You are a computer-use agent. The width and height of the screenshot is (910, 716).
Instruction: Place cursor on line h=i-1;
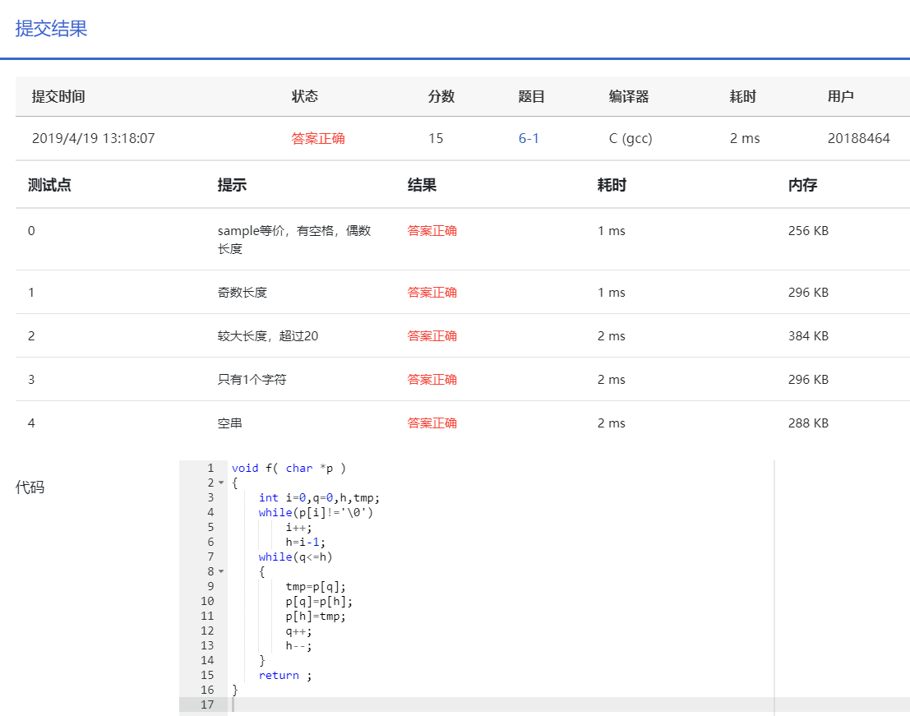coord(305,542)
